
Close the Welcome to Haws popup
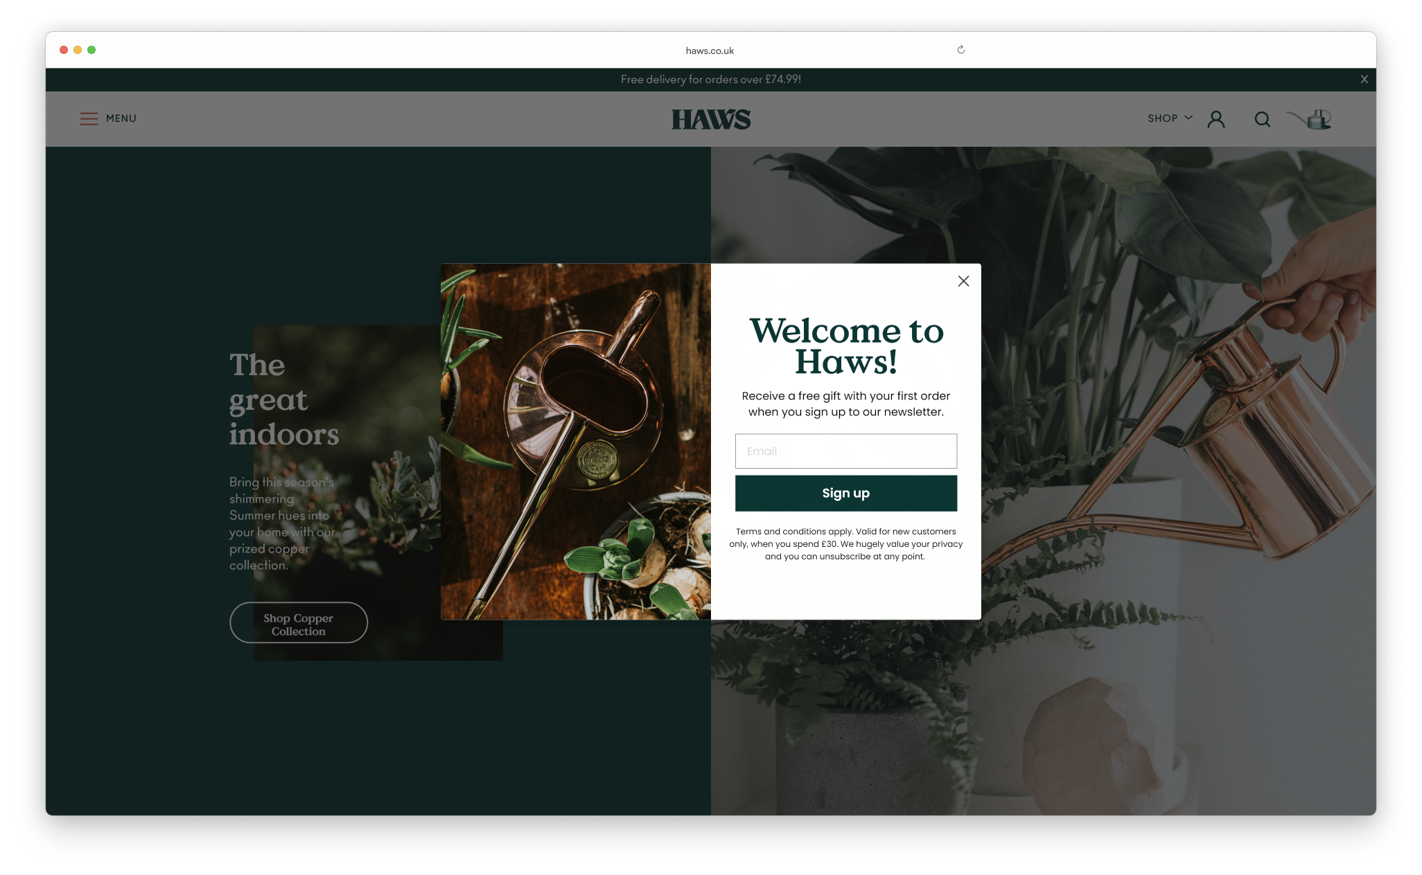(x=963, y=281)
